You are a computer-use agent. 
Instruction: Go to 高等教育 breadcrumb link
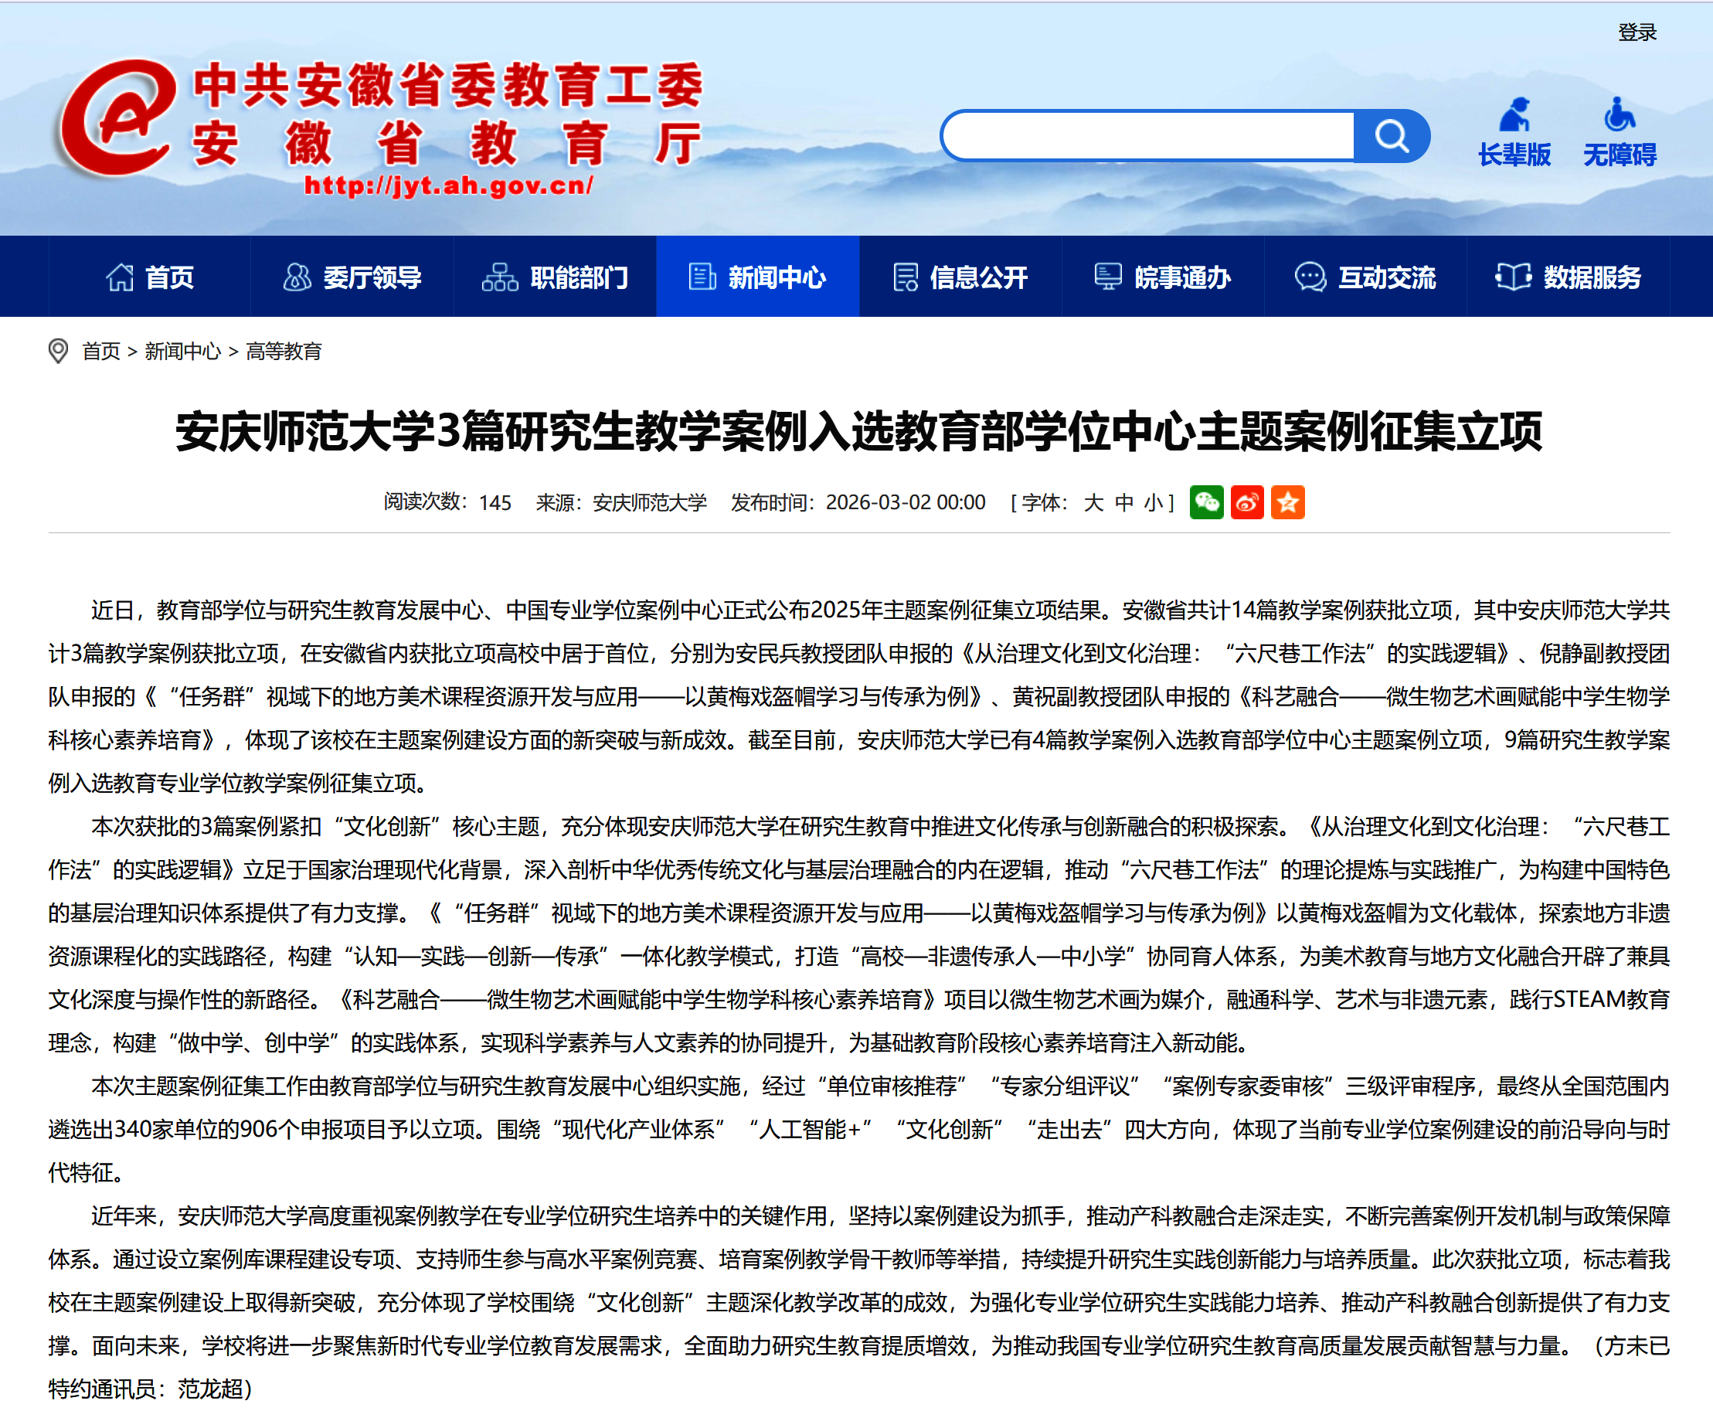284,351
